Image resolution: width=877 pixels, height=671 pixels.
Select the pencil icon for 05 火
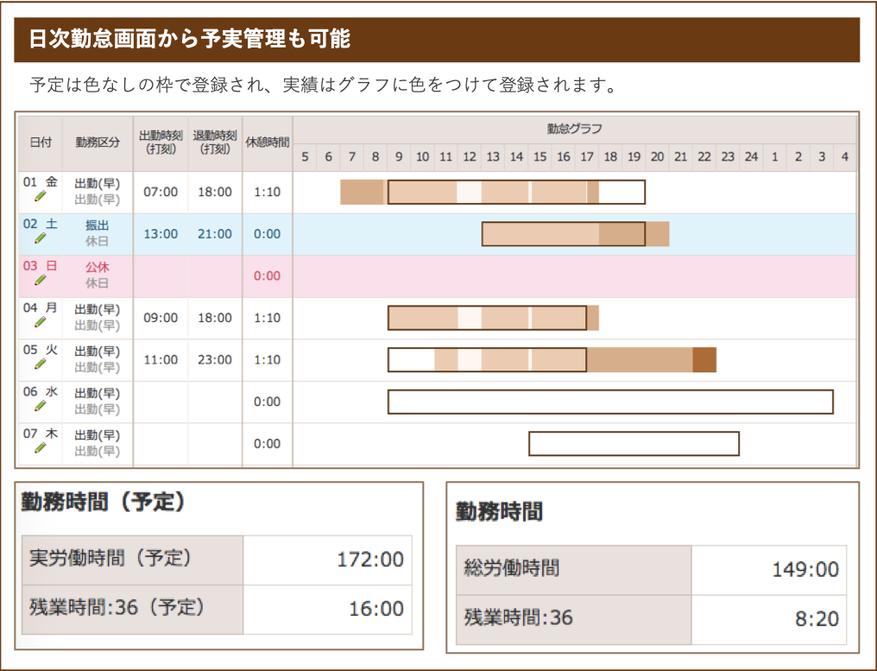pyautogui.click(x=40, y=364)
